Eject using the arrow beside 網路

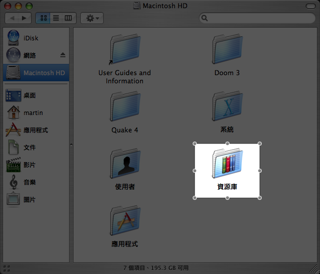click(x=63, y=55)
